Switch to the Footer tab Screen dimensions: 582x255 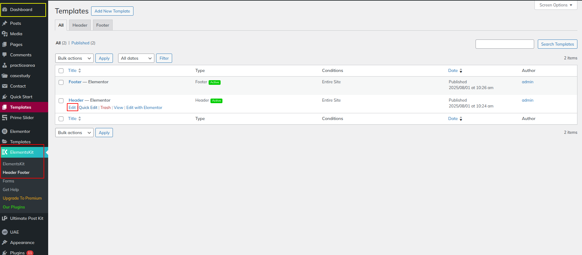click(102, 25)
